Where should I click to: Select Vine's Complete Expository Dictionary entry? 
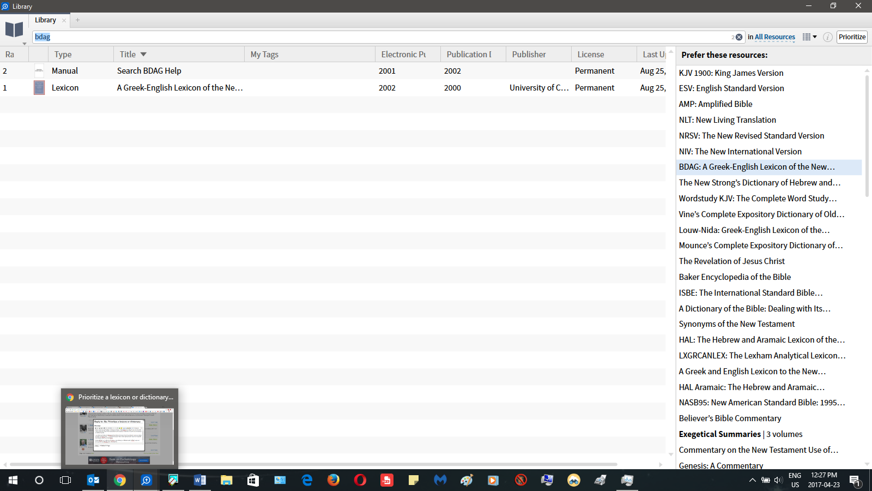[x=761, y=214]
